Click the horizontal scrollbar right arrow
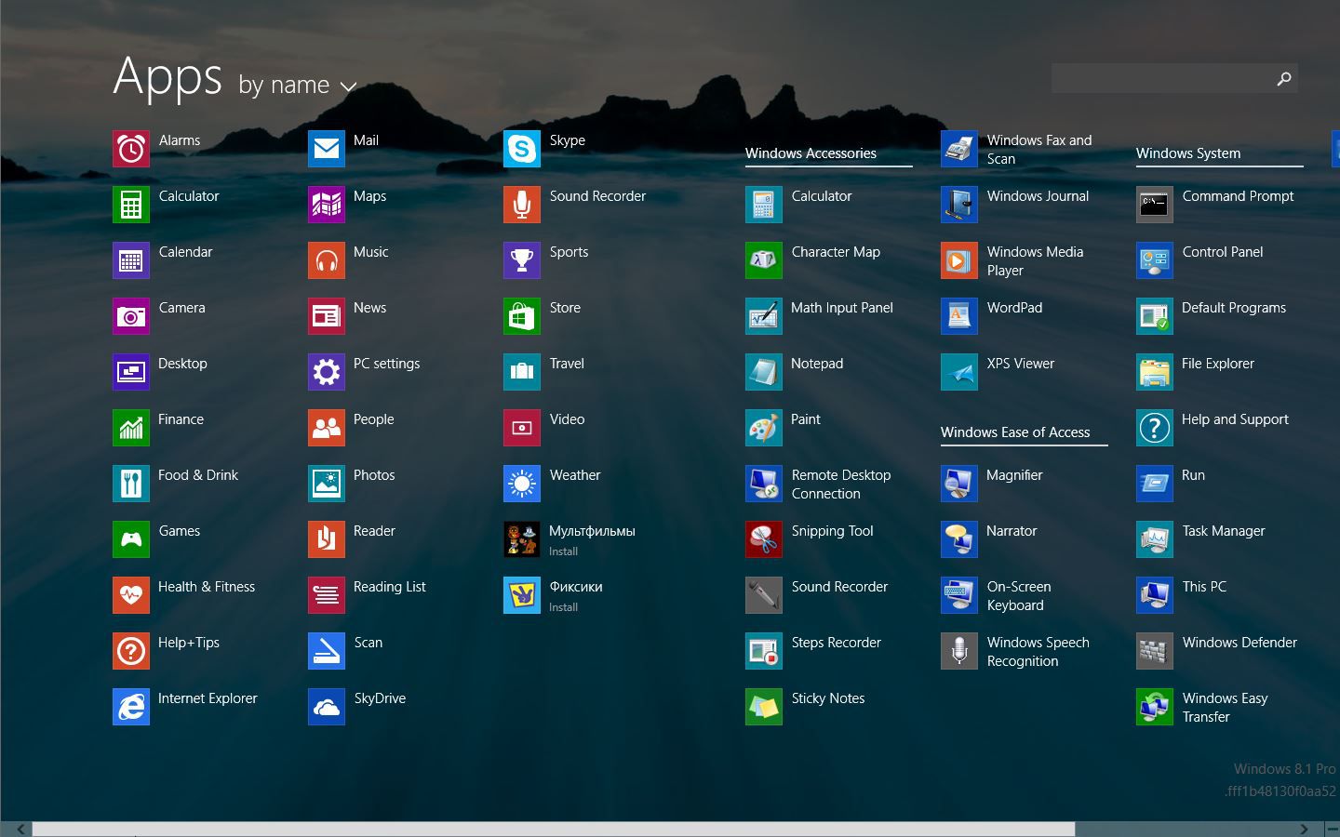The width and height of the screenshot is (1340, 837). pos(1304,829)
